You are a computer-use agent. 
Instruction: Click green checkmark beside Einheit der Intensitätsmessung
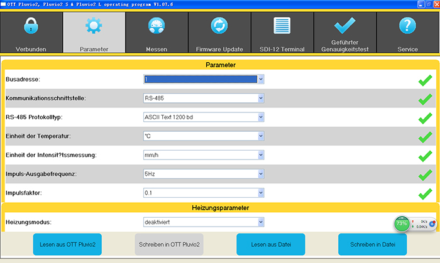click(426, 156)
